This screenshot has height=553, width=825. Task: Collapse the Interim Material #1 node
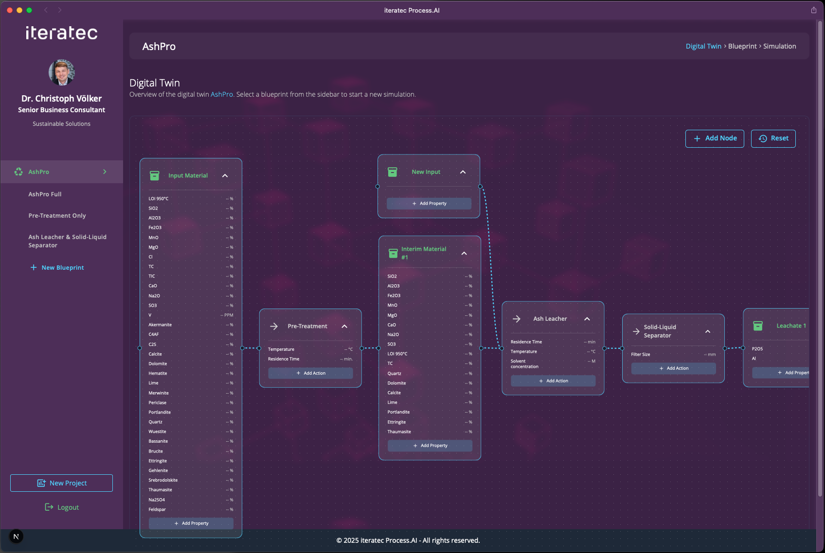464,253
